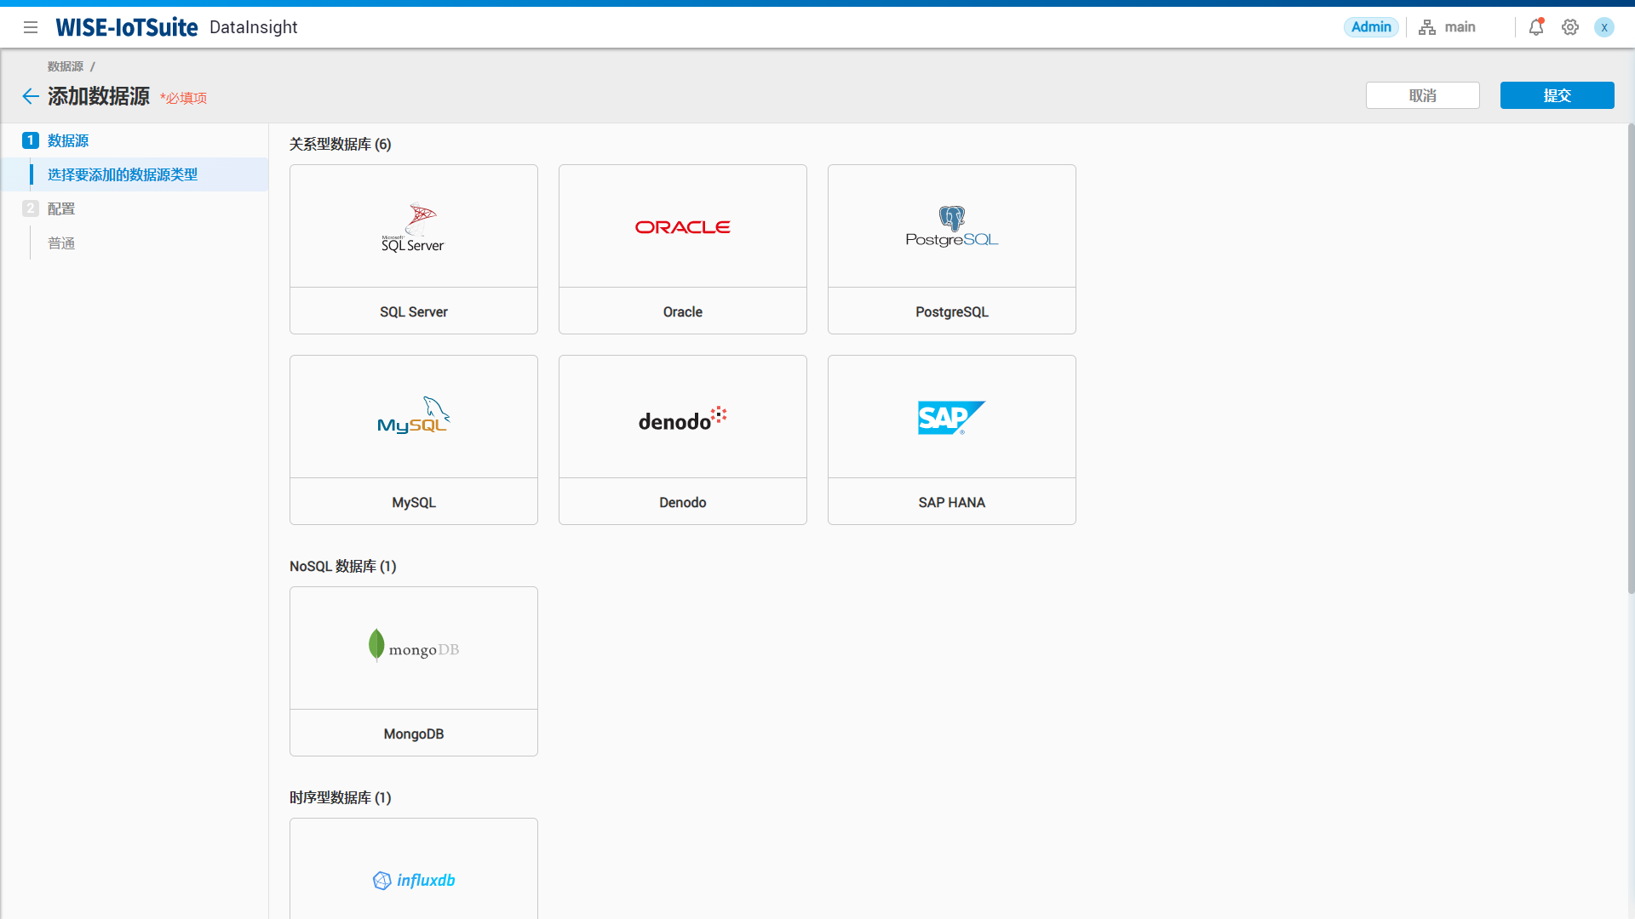Click the Admin role badge
The height and width of the screenshot is (919, 1635).
coord(1371,27)
